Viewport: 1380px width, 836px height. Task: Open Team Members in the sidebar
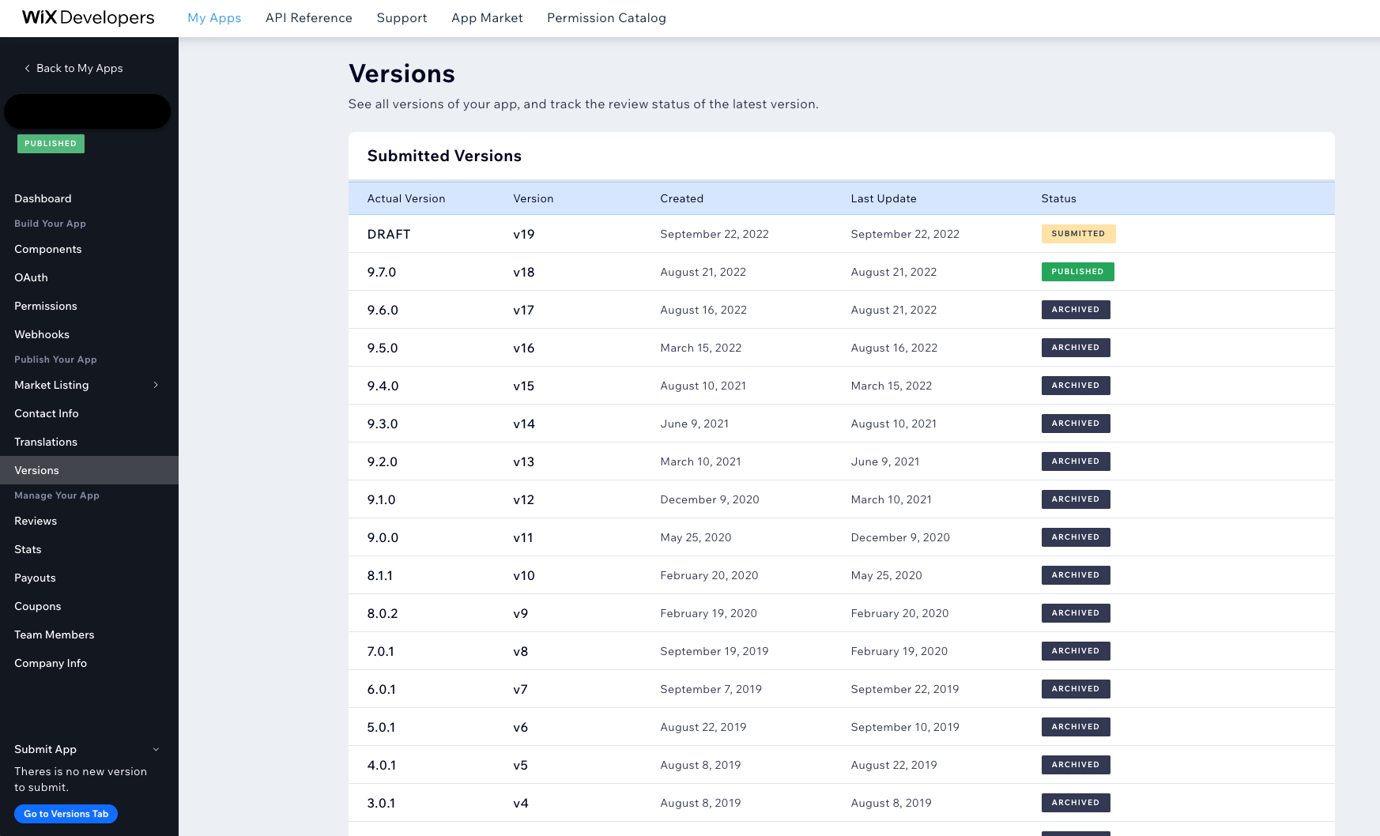[x=54, y=635]
